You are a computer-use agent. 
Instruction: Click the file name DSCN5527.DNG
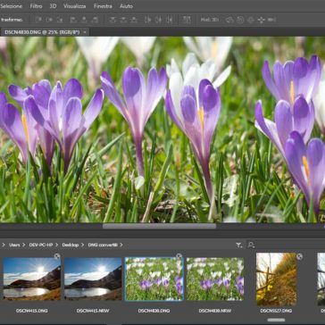(277, 311)
